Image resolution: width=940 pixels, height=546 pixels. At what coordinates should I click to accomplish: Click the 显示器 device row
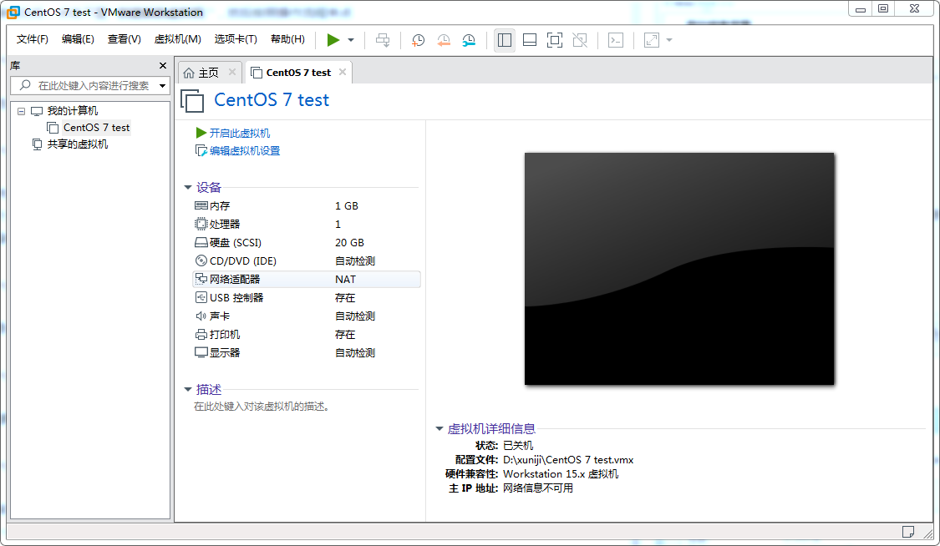pyautogui.click(x=307, y=352)
